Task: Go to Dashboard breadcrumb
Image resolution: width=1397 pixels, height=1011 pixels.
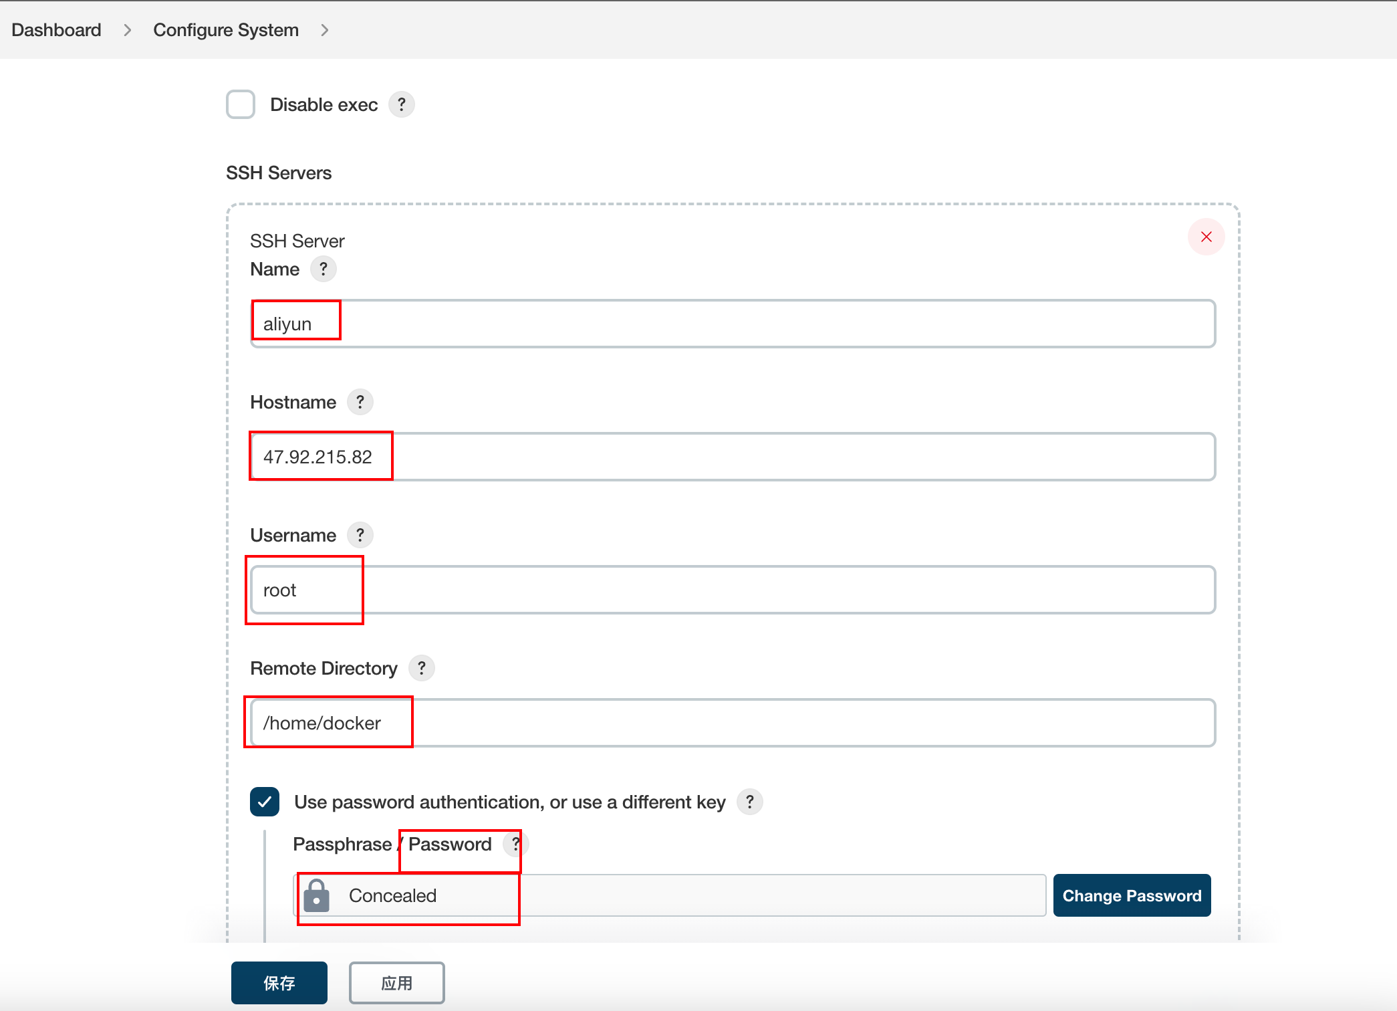Action: point(56,30)
